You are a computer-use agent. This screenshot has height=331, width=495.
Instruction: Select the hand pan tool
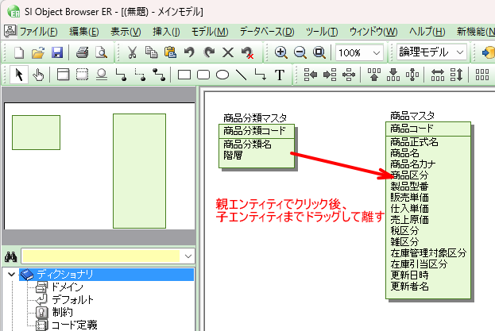(38, 75)
